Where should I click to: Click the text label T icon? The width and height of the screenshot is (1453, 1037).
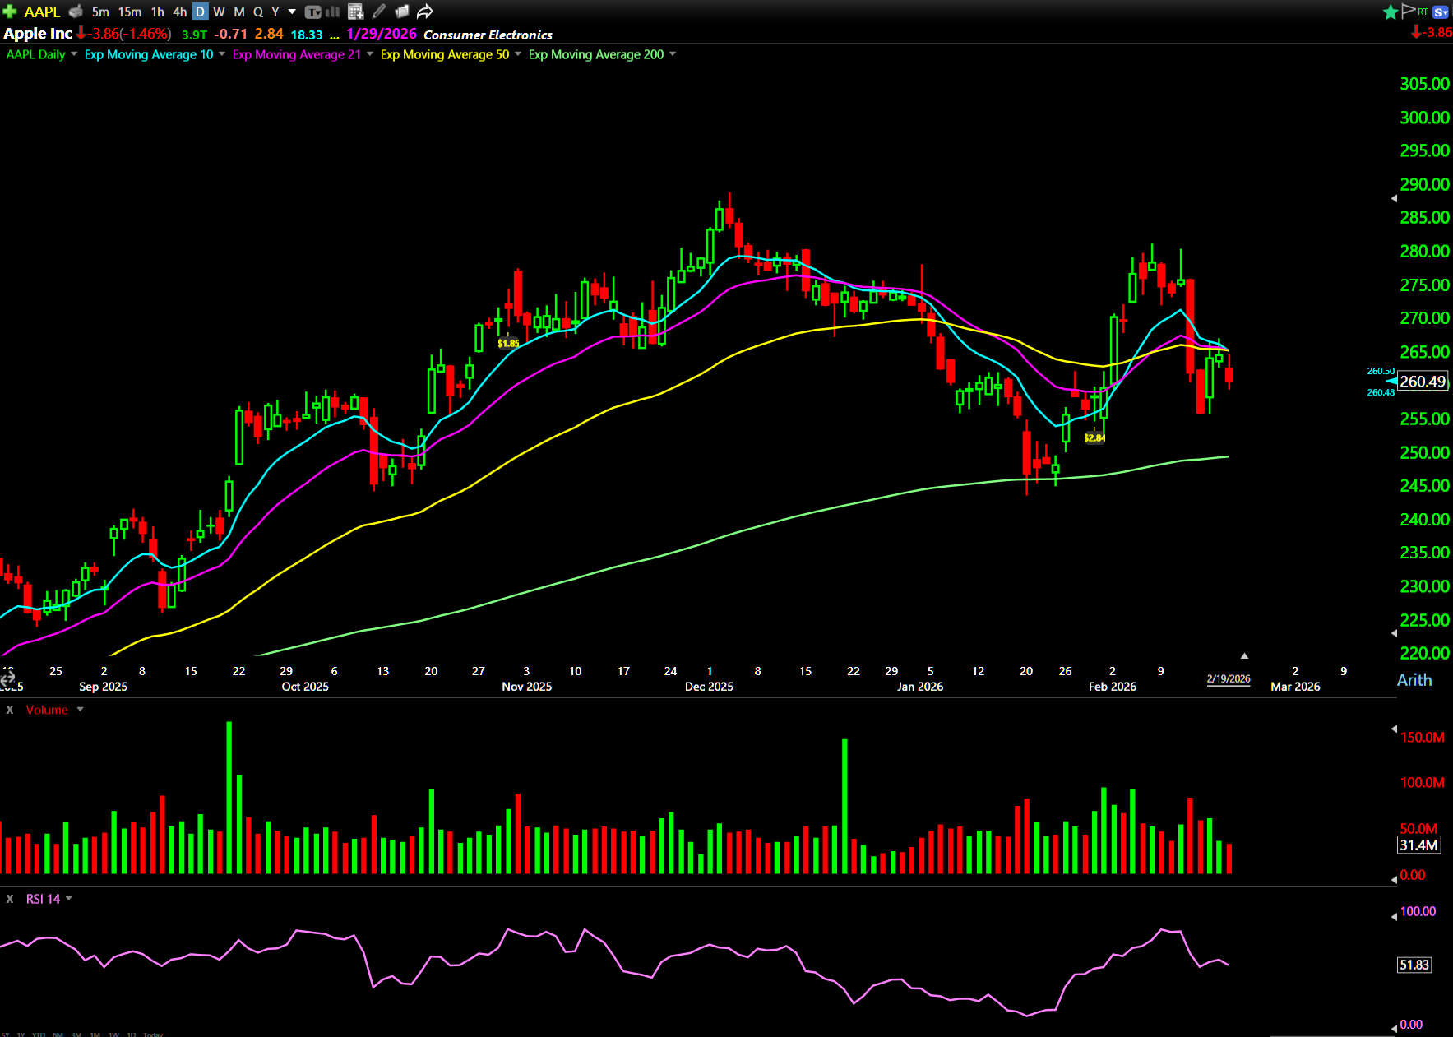[x=312, y=12]
